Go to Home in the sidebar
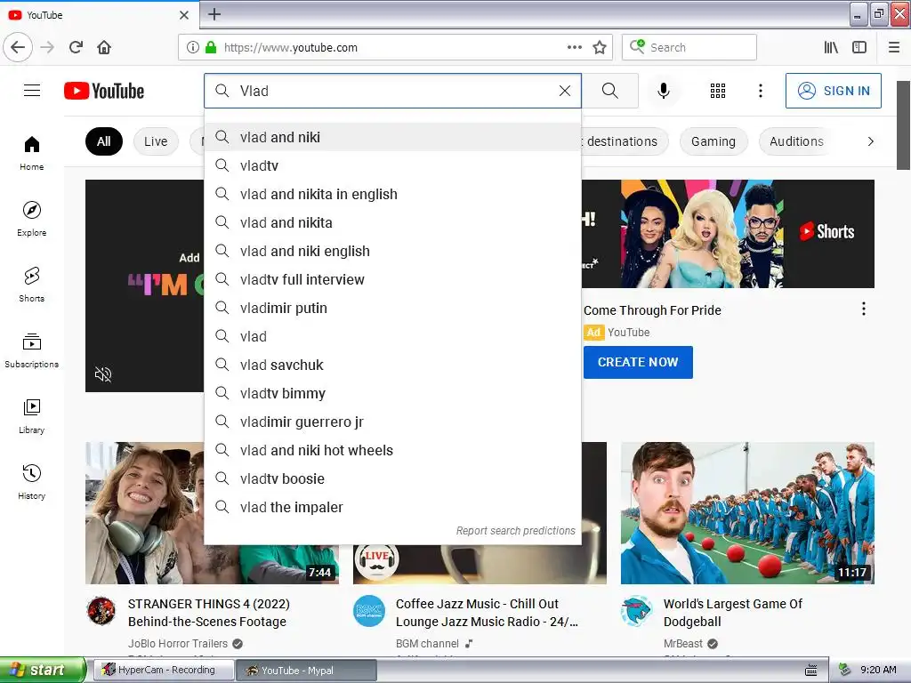The width and height of the screenshot is (911, 683). click(31, 153)
